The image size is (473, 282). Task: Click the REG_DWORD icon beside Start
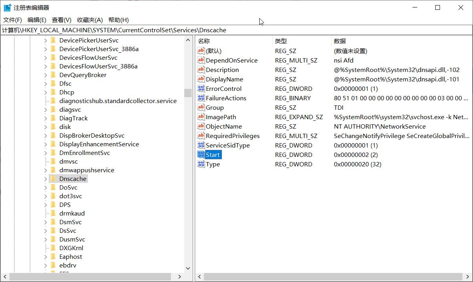click(201, 155)
